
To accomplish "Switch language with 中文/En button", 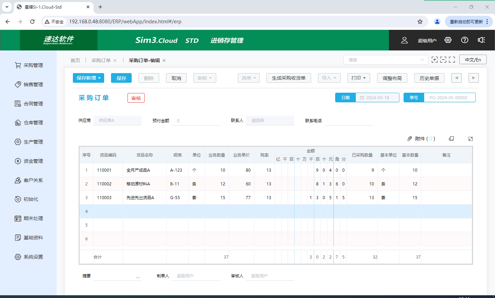I will (473, 60).
